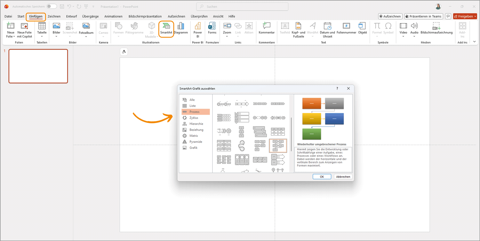
Task: Add a new Kommentar
Action: [266, 29]
